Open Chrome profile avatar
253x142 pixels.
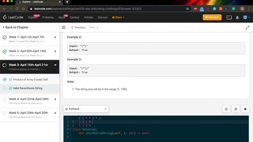[x=242, y=9]
